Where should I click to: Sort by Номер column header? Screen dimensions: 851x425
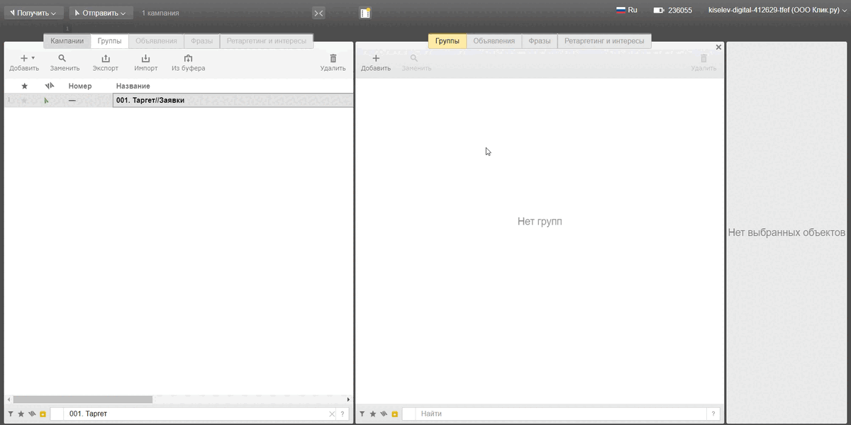pyautogui.click(x=80, y=86)
